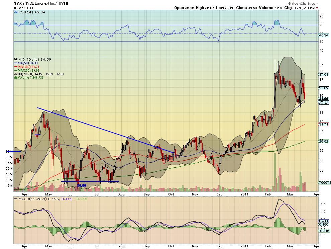Click the Dec label under MACD panel
This screenshot has width=331, height=249.
[219, 246]
